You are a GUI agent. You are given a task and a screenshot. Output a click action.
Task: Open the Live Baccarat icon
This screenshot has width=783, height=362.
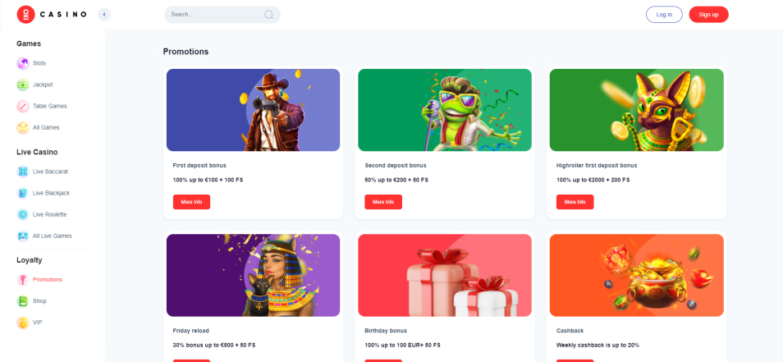(x=23, y=172)
